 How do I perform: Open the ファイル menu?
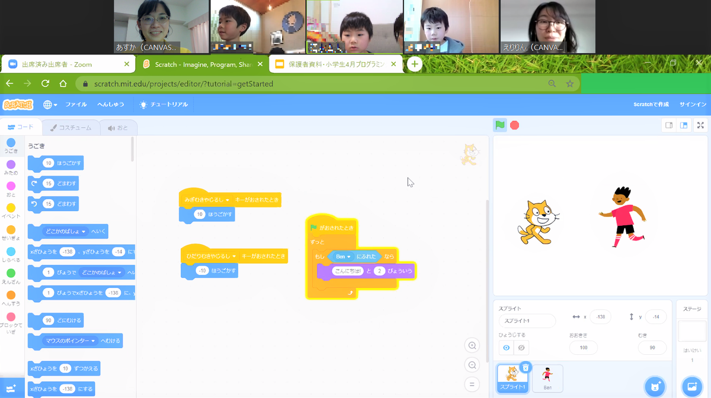(x=76, y=105)
